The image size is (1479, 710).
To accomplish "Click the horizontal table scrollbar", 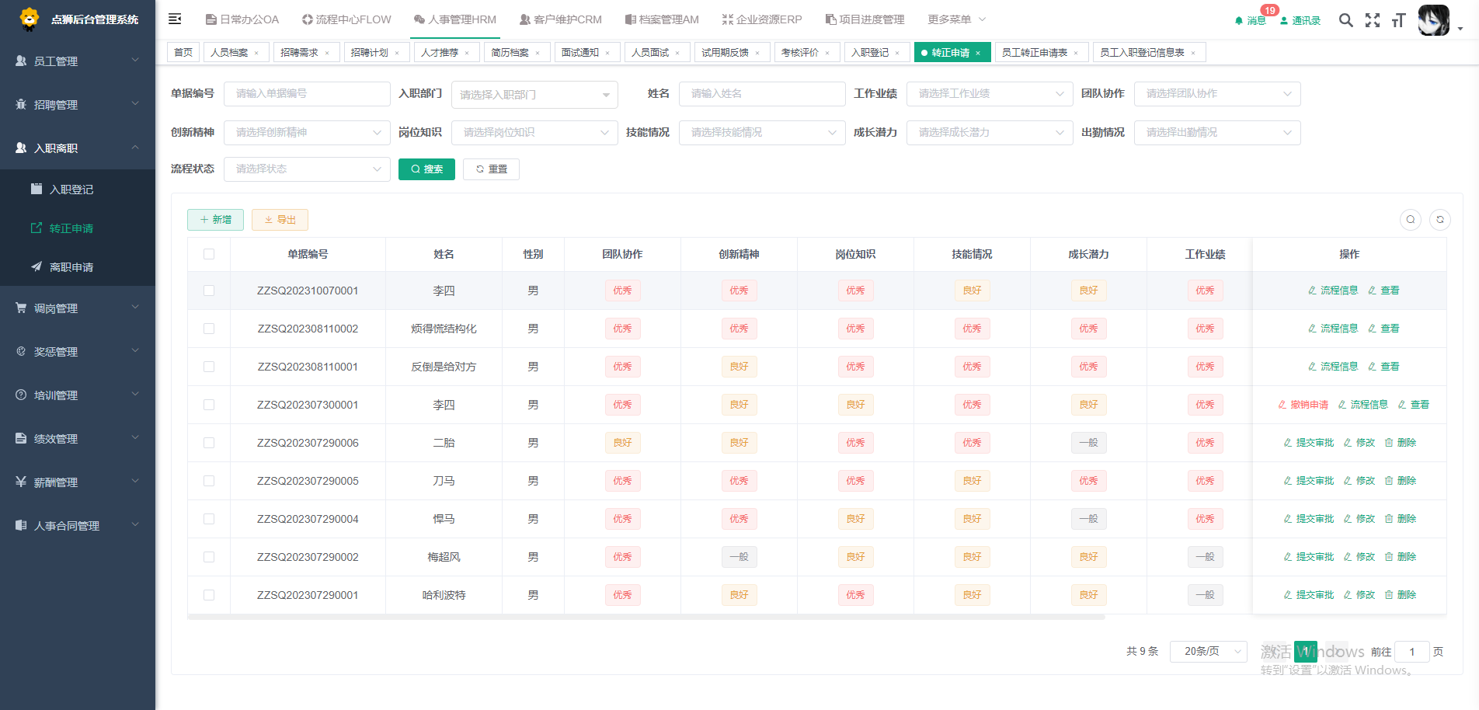I will point(646,618).
